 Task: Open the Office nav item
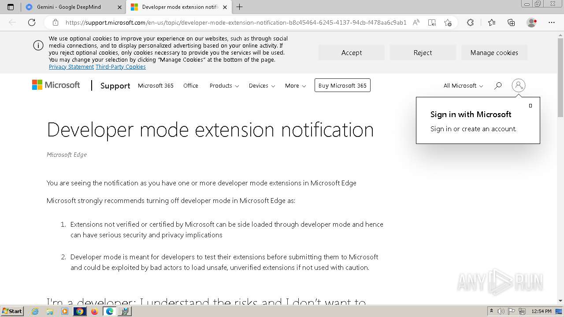[x=191, y=85]
